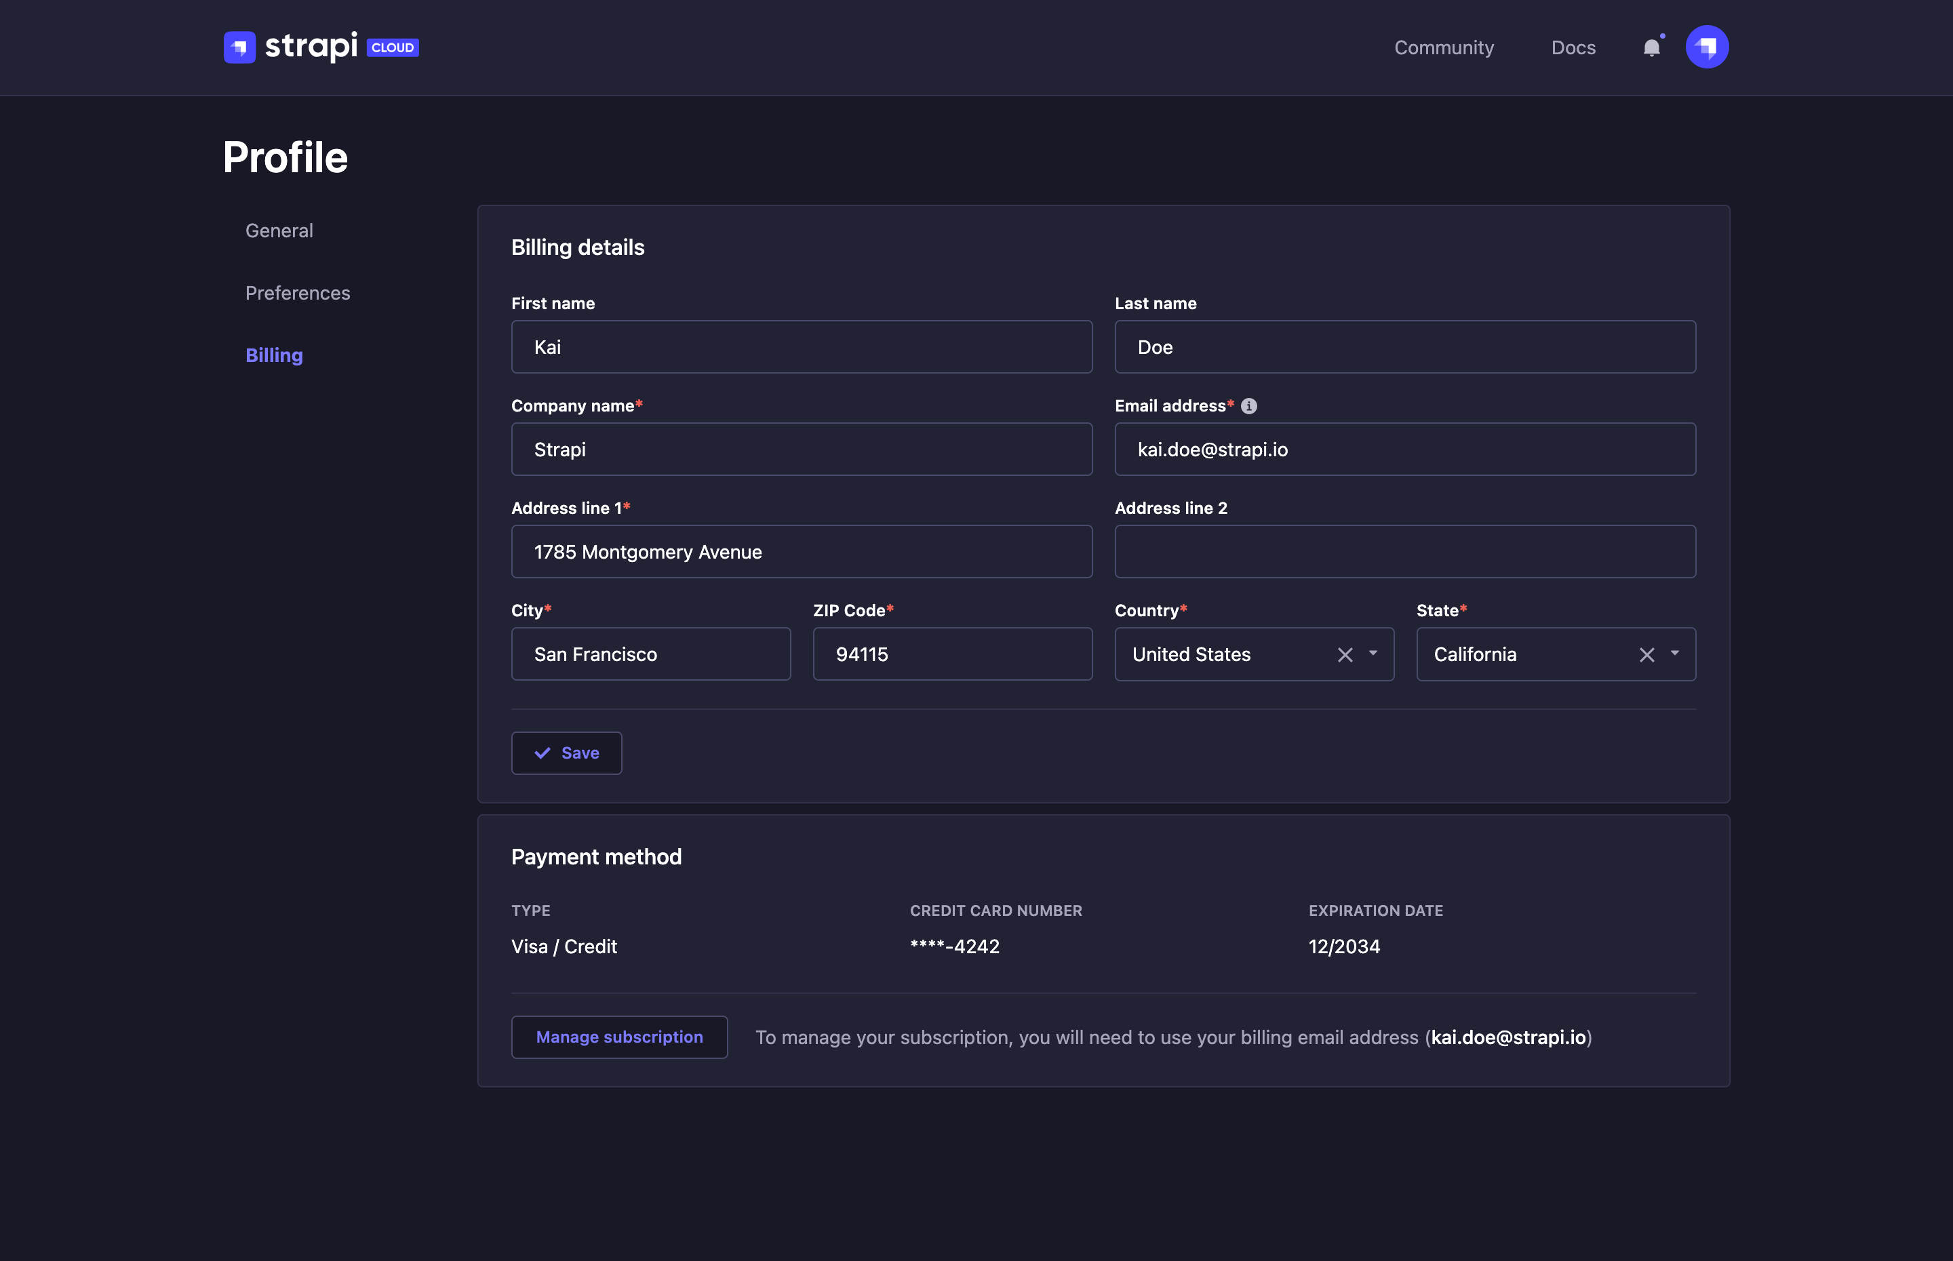Click the CLOUD badge next to the logo
Viewport: 1953px width, 1261px height.
392,47
